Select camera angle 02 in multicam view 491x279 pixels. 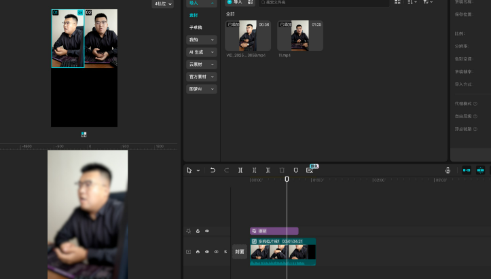pos(101,38)
